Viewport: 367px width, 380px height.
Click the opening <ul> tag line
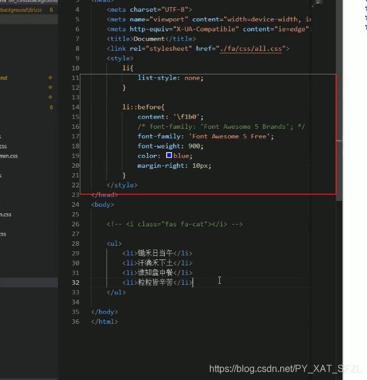point(114,243)
